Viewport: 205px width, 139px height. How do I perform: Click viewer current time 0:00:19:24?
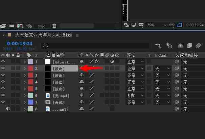[195, 25]
